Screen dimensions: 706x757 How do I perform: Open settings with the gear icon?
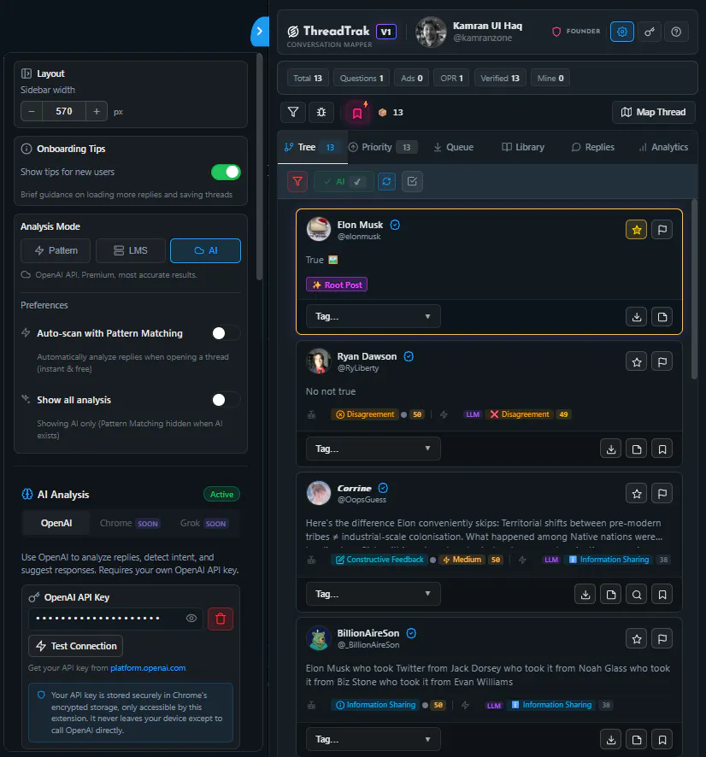(621, 32)
